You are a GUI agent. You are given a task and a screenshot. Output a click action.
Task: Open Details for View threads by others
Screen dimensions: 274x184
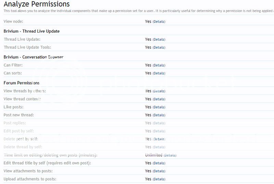[159, 91]
